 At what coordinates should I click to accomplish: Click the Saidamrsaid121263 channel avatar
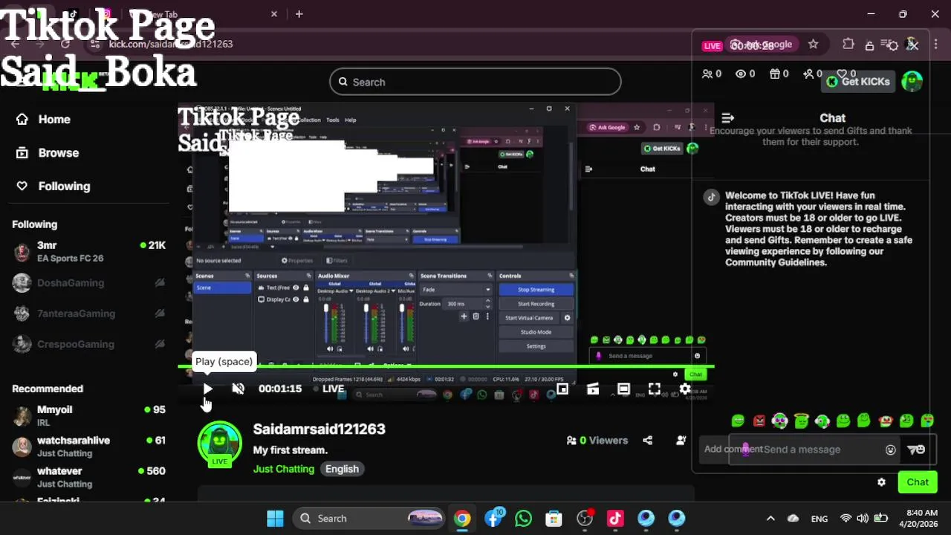coord(219,444)
